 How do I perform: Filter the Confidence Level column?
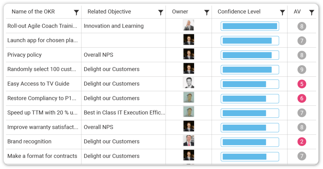[282, 13]
